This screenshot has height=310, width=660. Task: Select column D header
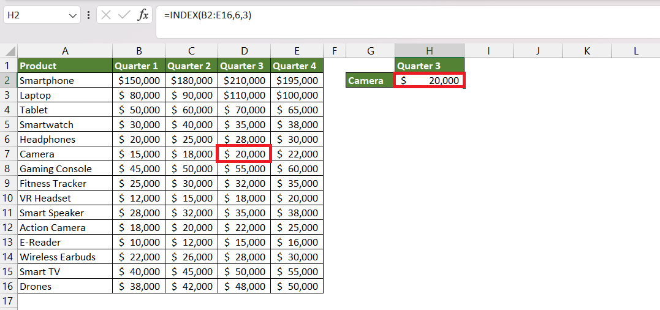pos(244,51)
